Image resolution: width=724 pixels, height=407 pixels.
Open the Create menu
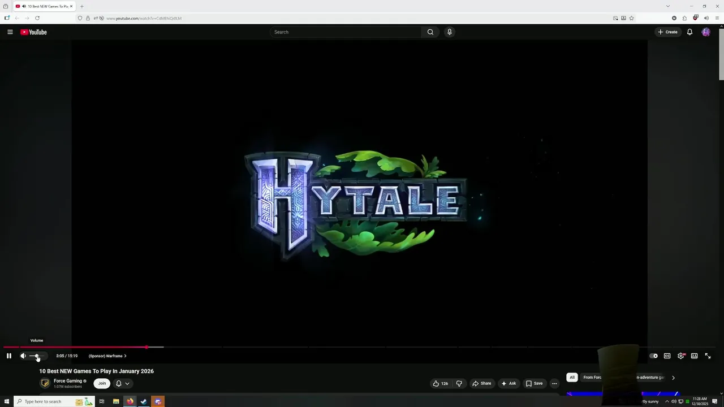(667, 32)
